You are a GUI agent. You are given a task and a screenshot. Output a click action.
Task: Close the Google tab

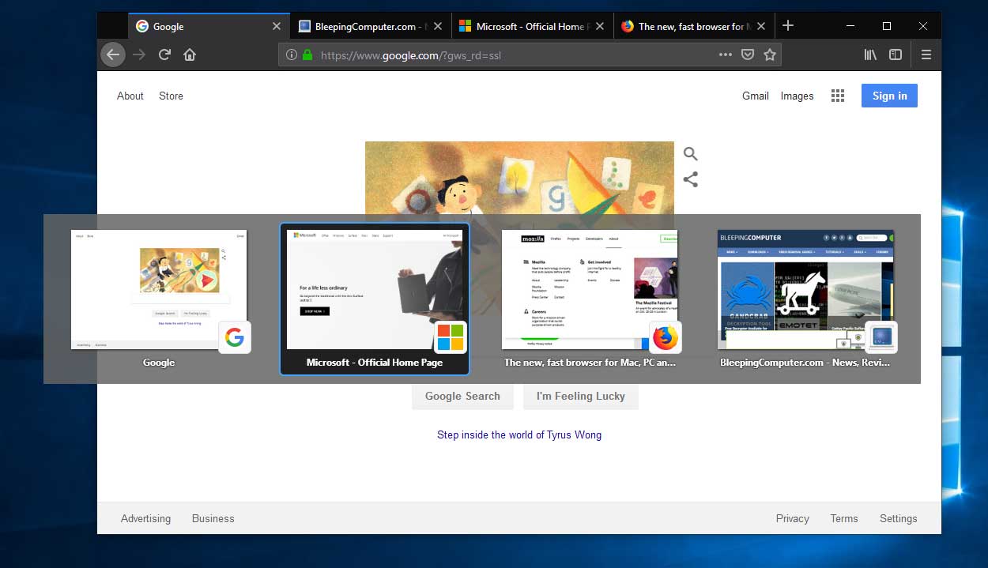[276, 26]
